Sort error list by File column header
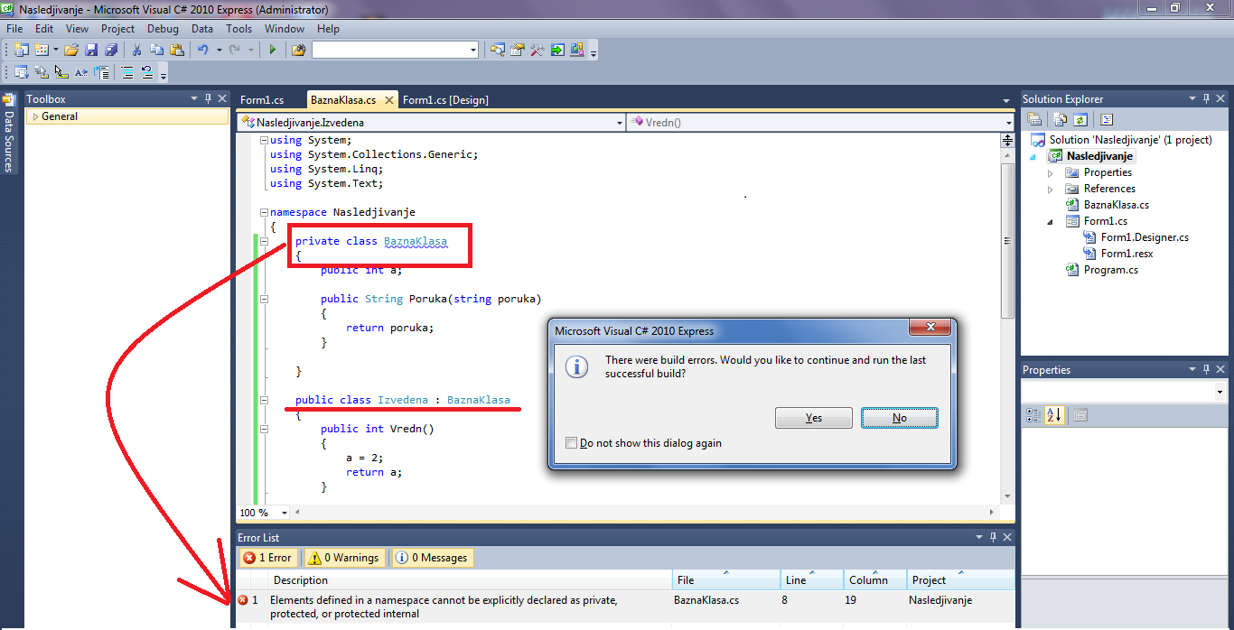Image resolution: width=1234 pixels, height=630 pixels. click(x=726, y=580)
